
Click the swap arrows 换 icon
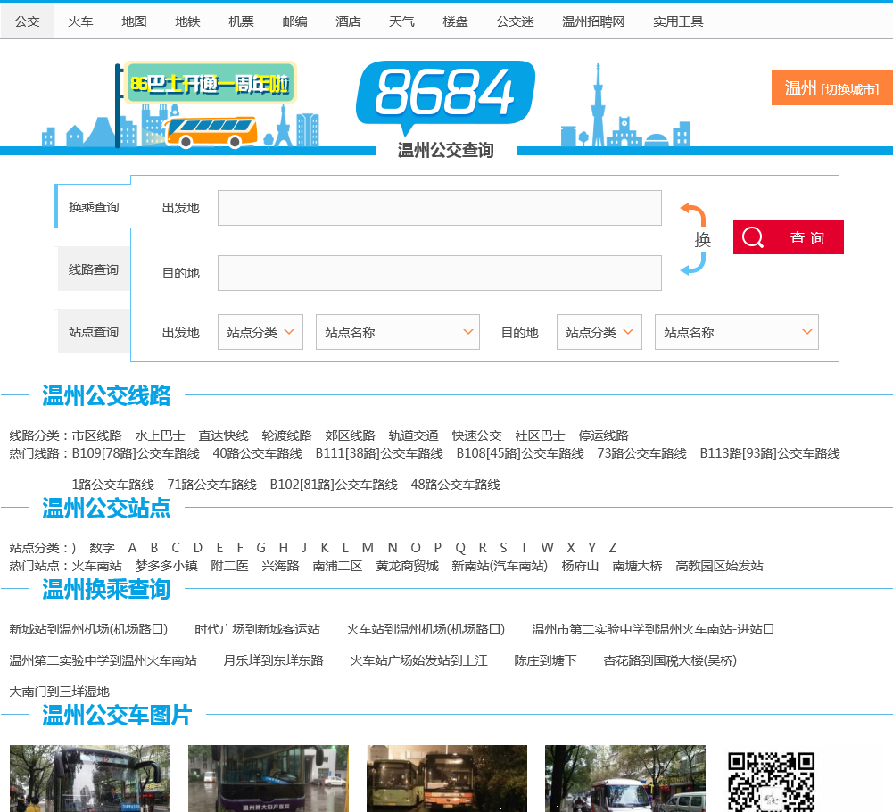click(x=696, y=239)
